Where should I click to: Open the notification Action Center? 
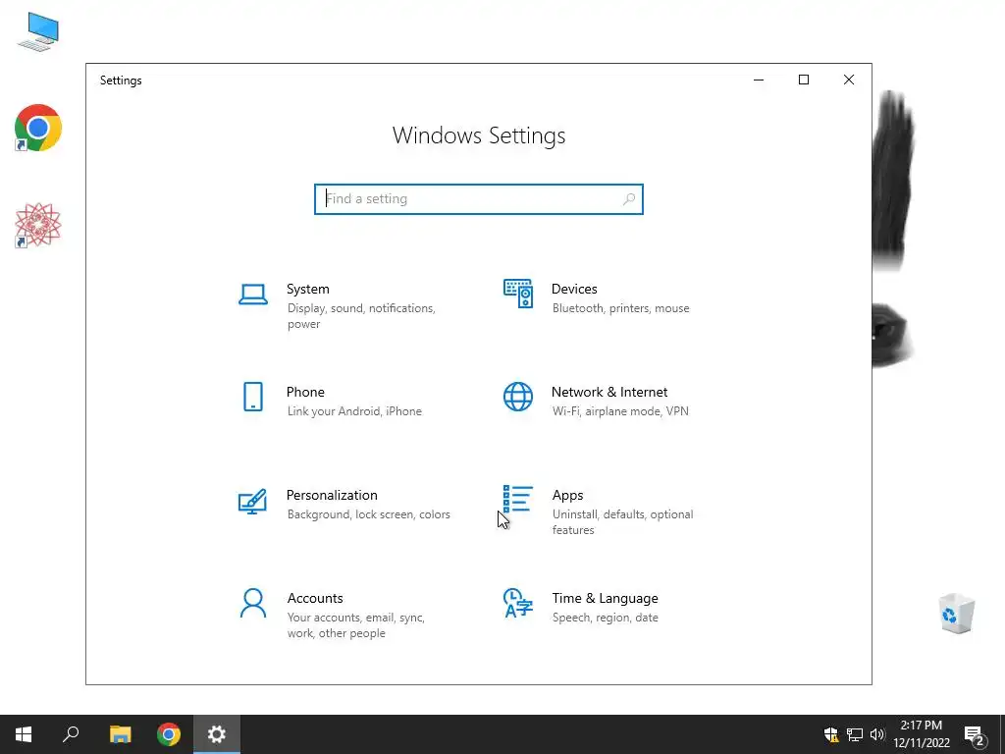[x=975, y=735]
